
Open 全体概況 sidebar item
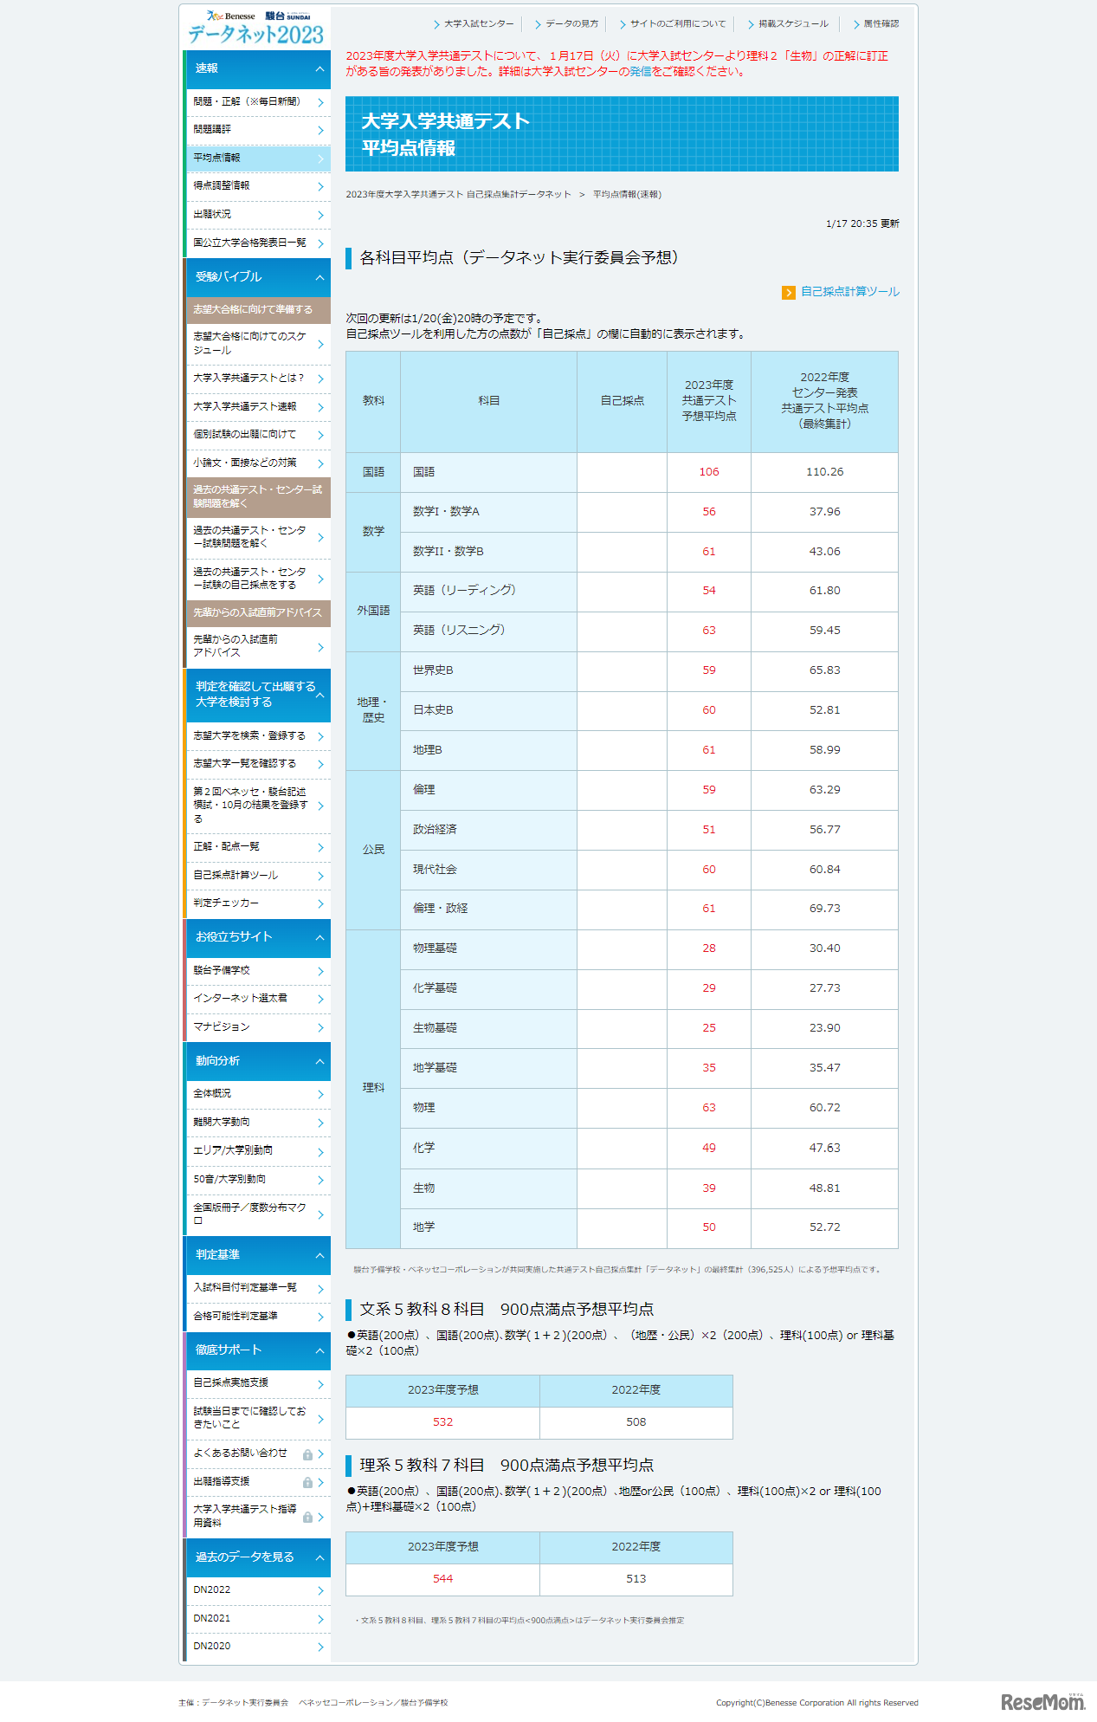tap(257, 1094)
